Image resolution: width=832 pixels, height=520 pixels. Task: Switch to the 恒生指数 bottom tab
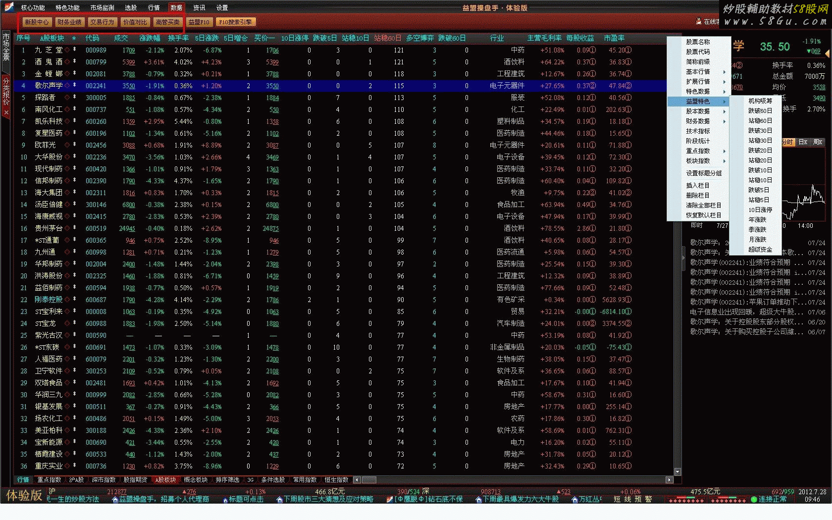336,480
